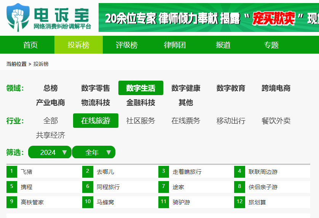This screenshot has width=319, height=218.
Task: Choose the 全部 industry filter
Action: pos(51,121)
